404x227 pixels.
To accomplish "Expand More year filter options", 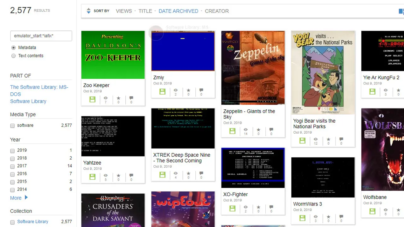I will tap(19, 198).
